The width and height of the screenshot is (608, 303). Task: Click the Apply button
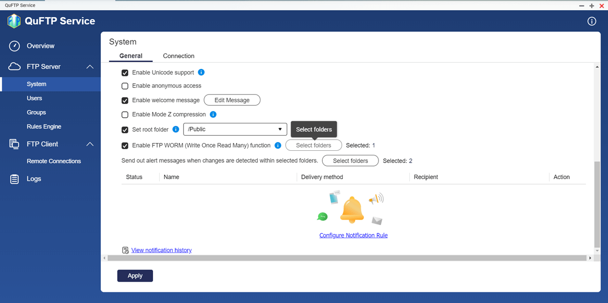(x=135, y=276)
